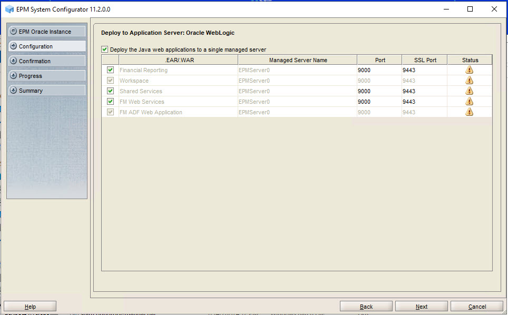Minimize the EPM System Configurator window
This screenshot has width=508, height=315.
[446, 9]
